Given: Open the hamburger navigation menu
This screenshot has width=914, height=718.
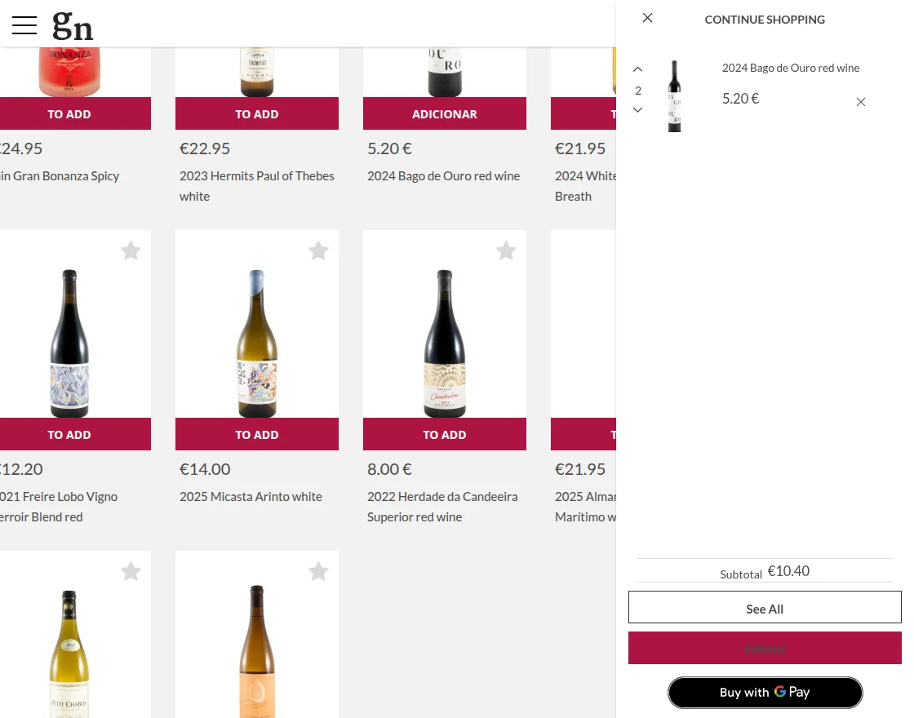Looking at the screenshot, I should point(24,25).
